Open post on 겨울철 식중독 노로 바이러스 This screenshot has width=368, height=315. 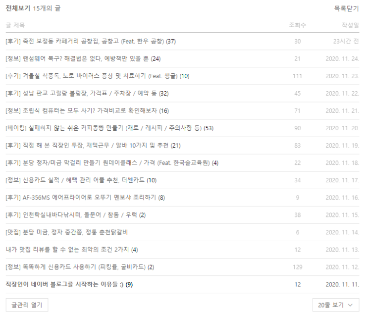pos(98,76)
